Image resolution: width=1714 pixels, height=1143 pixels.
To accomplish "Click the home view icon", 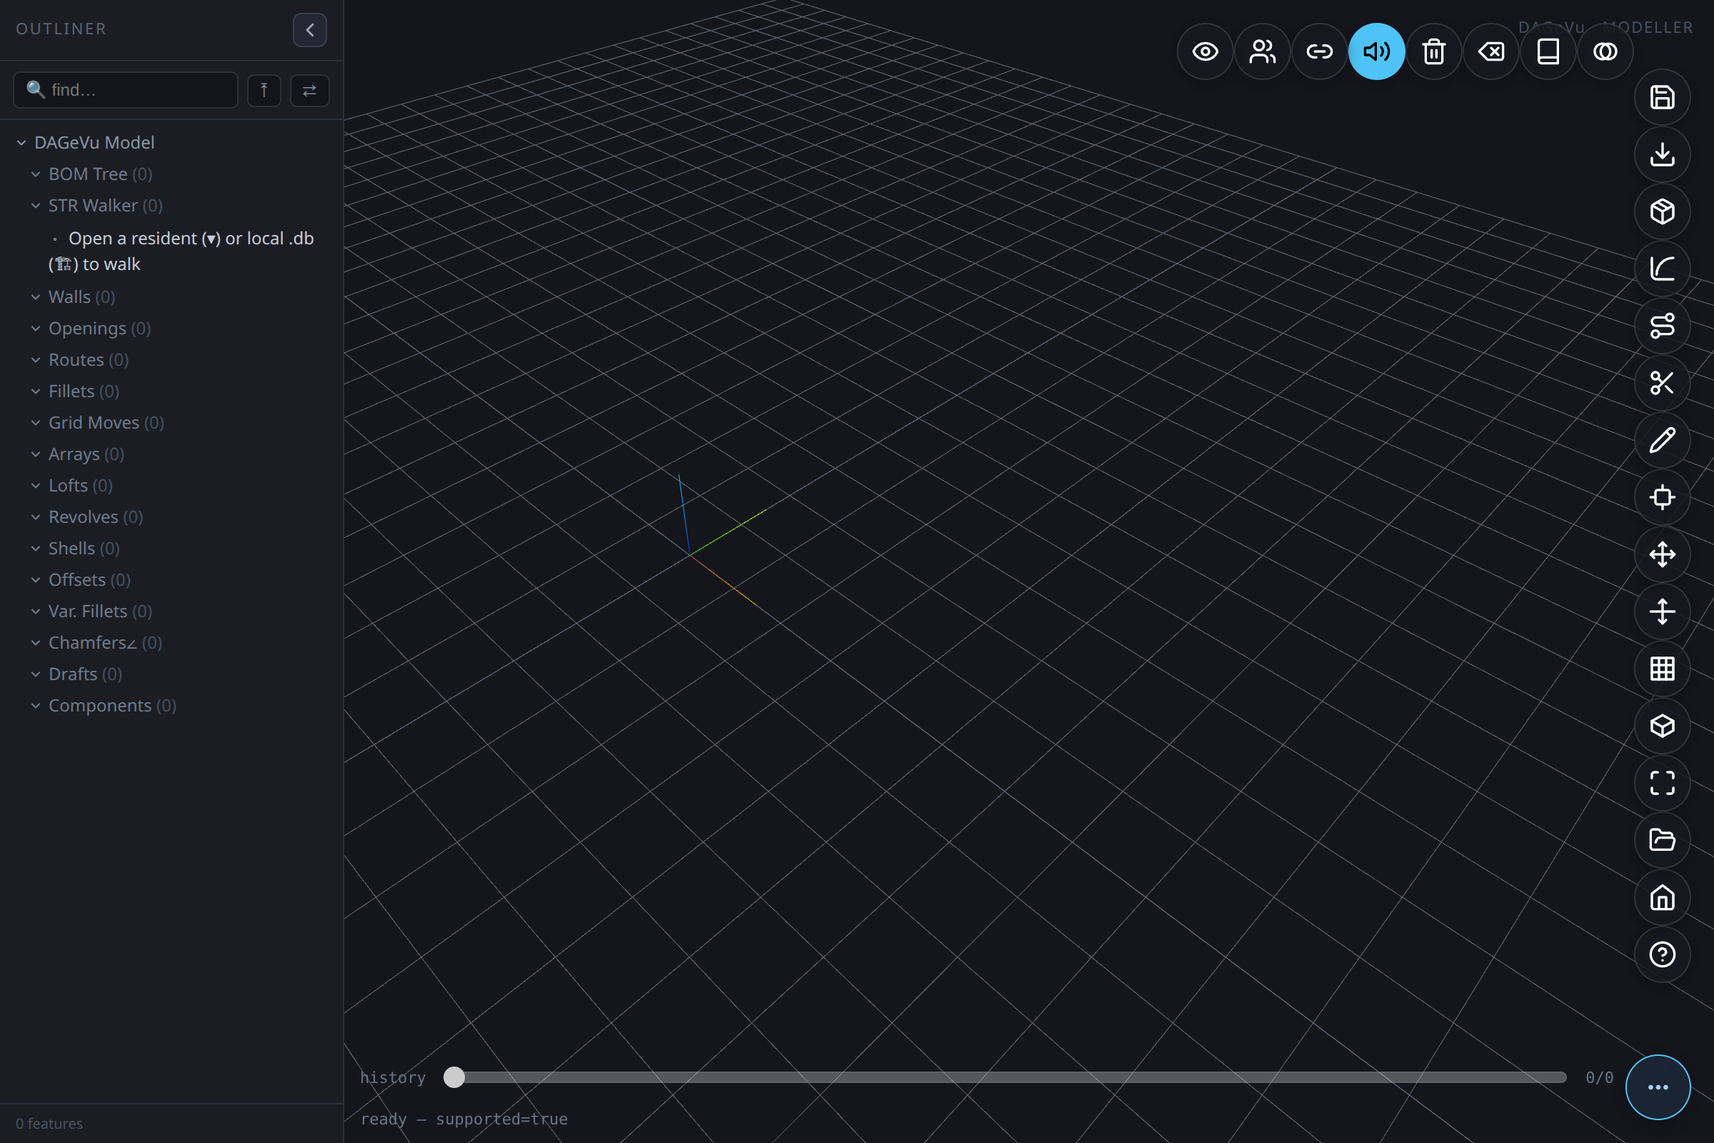I will [x=1663, y=897].
